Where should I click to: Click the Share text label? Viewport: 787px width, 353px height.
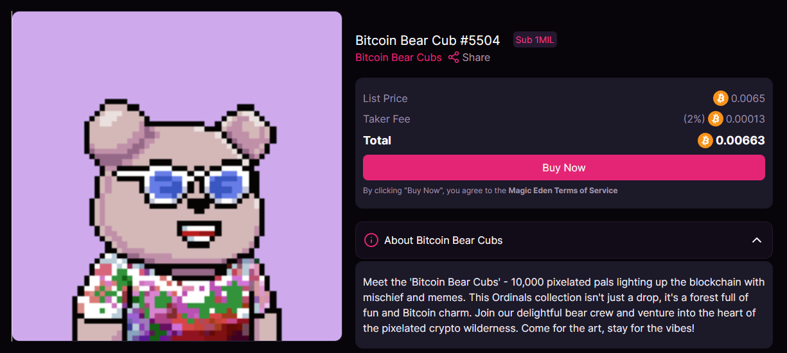pos(476,58)
